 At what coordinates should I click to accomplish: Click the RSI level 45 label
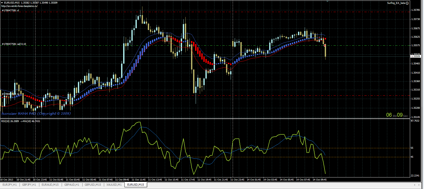412,157
